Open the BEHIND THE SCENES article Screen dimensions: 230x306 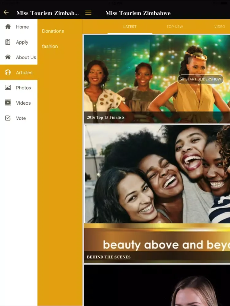[157, 194]
